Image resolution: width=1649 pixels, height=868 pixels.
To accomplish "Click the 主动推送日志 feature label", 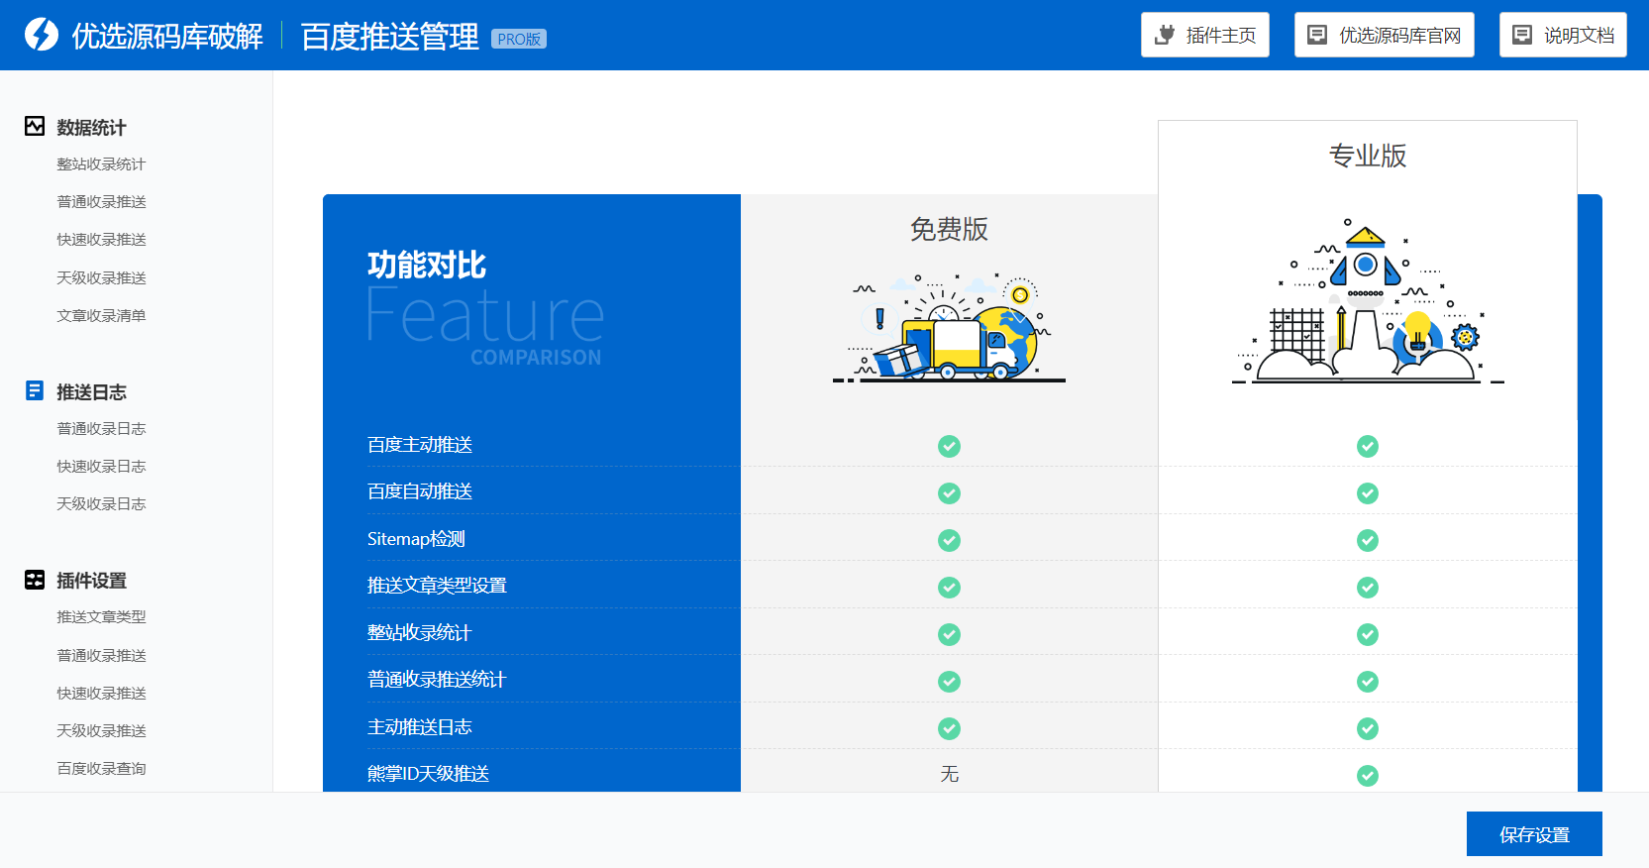I will [x=420, y=727].
